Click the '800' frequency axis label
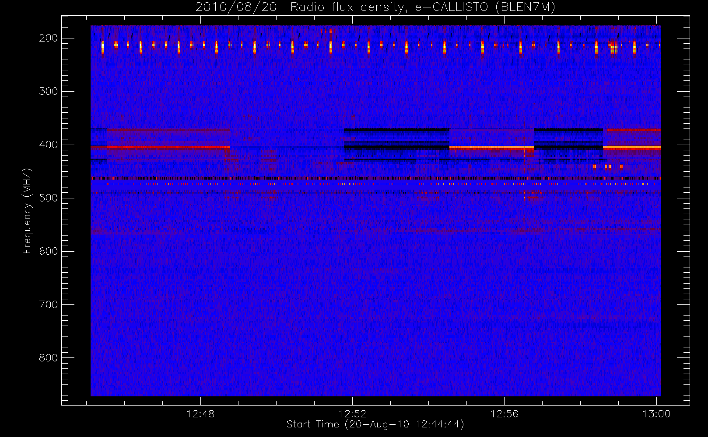Viewport: 708px width, 437px height. (x=49, y=358)
